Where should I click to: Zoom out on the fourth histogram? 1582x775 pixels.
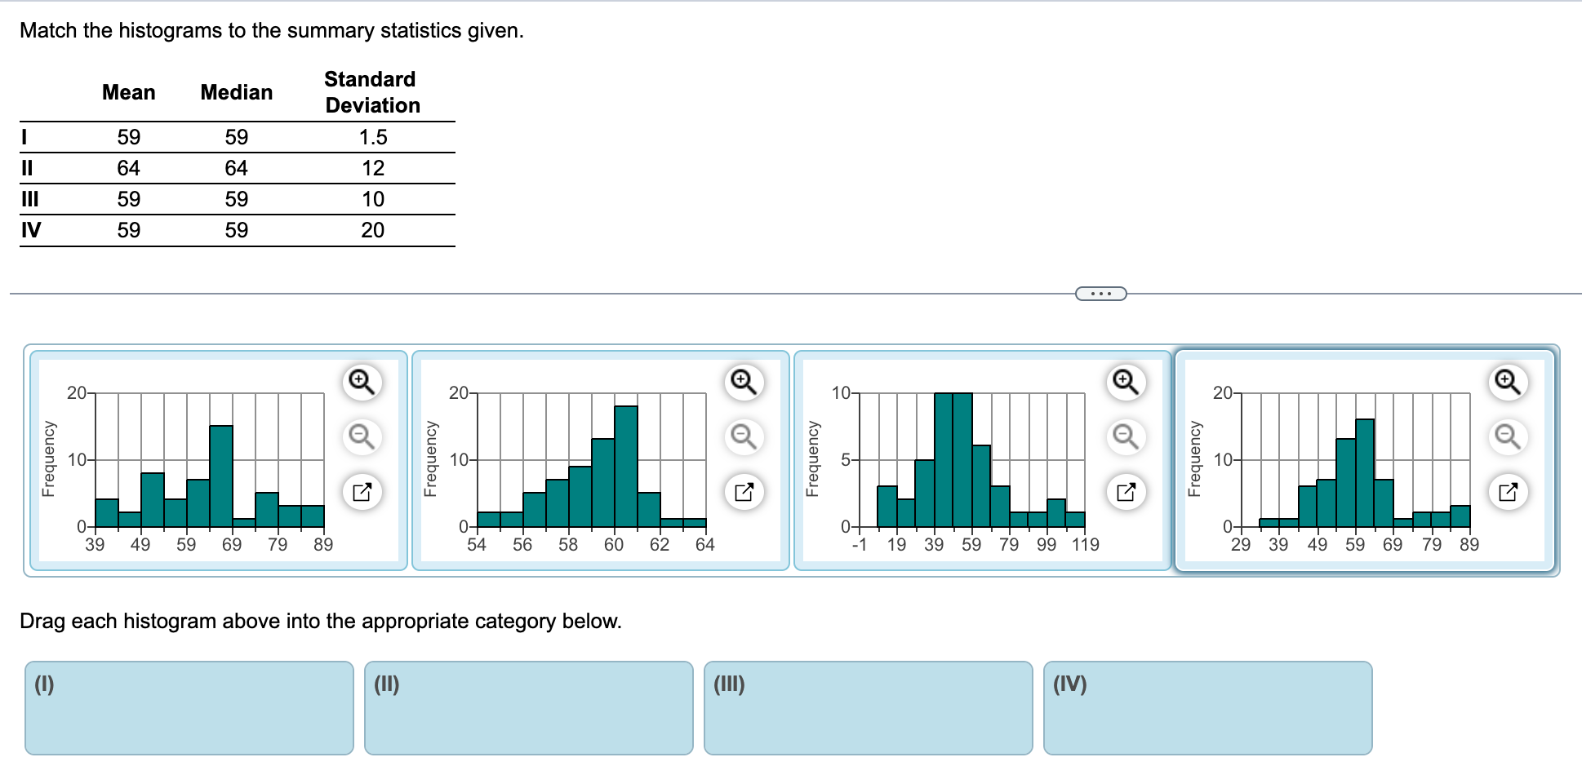1506,436
